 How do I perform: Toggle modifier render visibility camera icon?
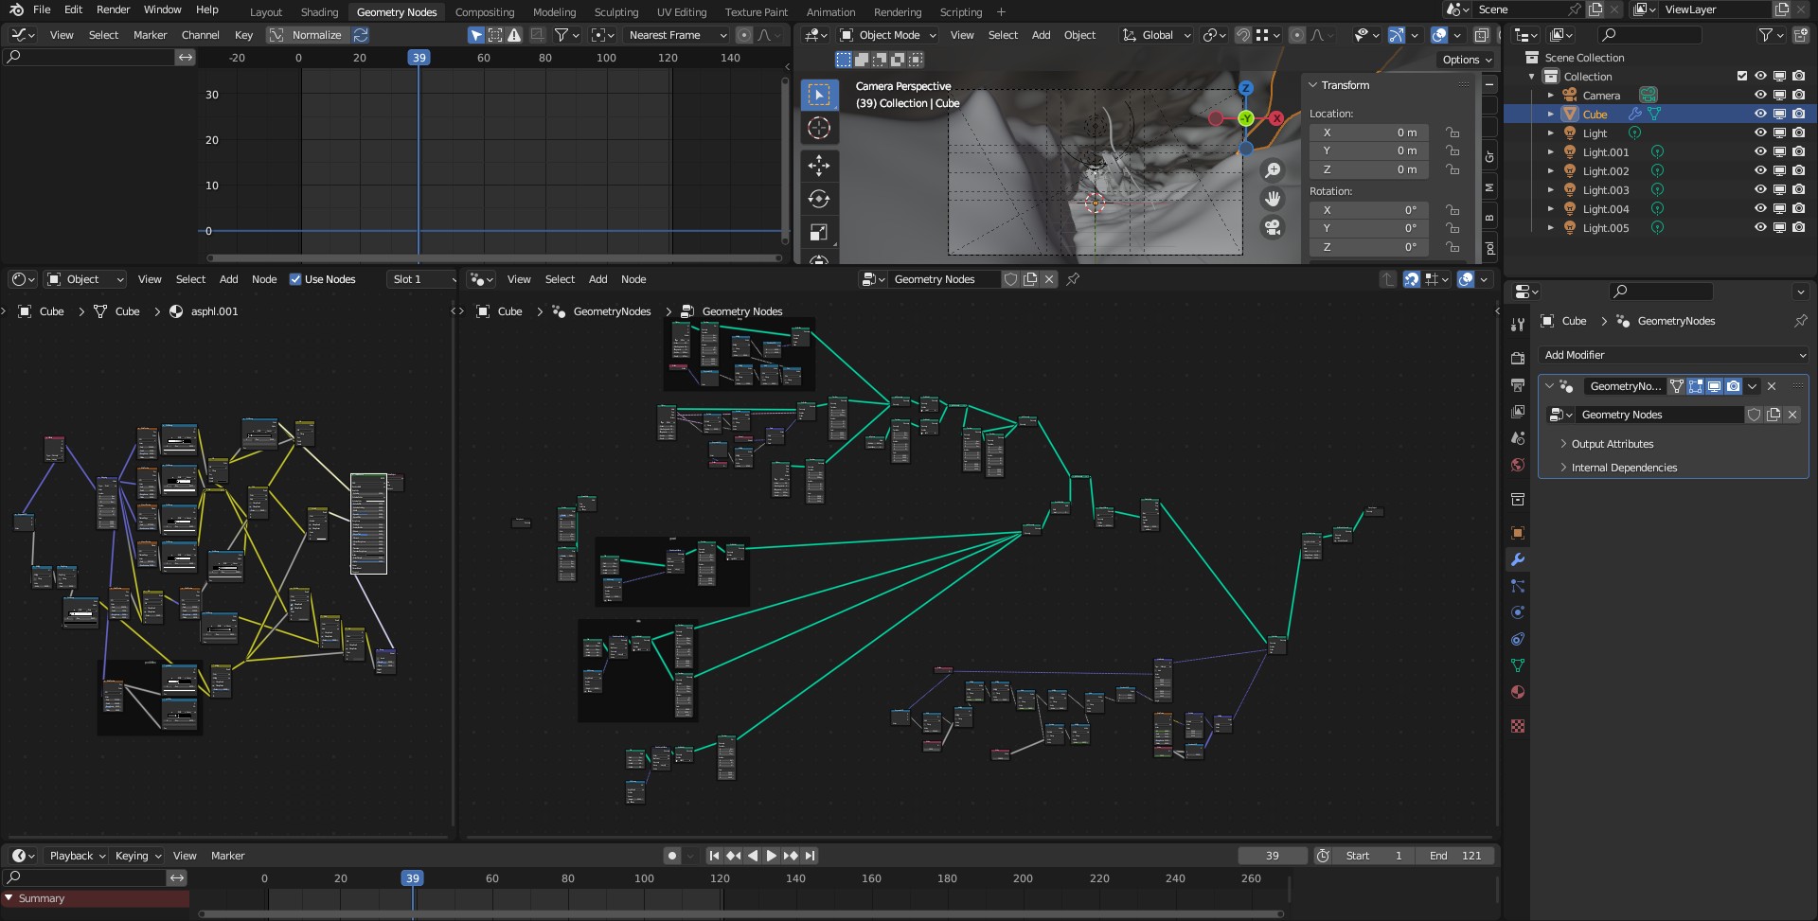pyautogui.click(x=1733, y=386)
